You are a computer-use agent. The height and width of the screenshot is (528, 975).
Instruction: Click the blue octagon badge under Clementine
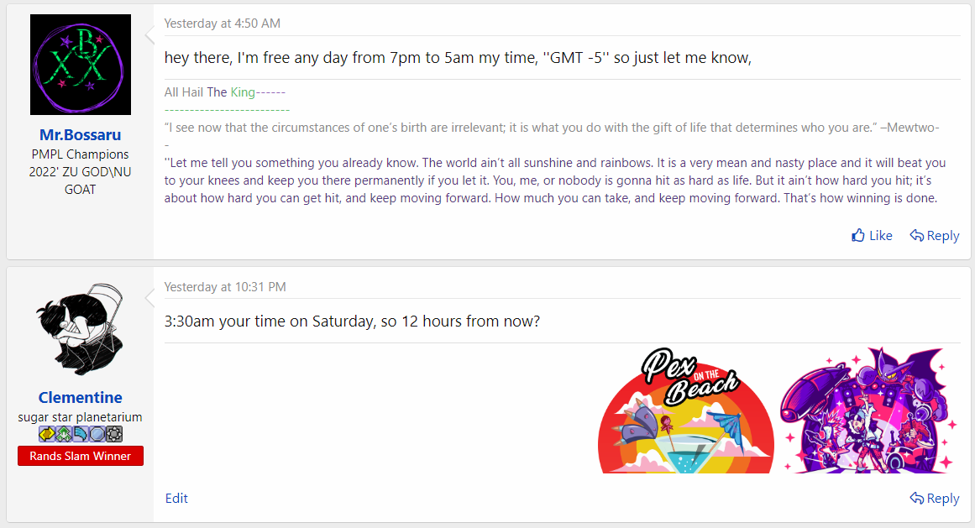click(x=97, y=434)
